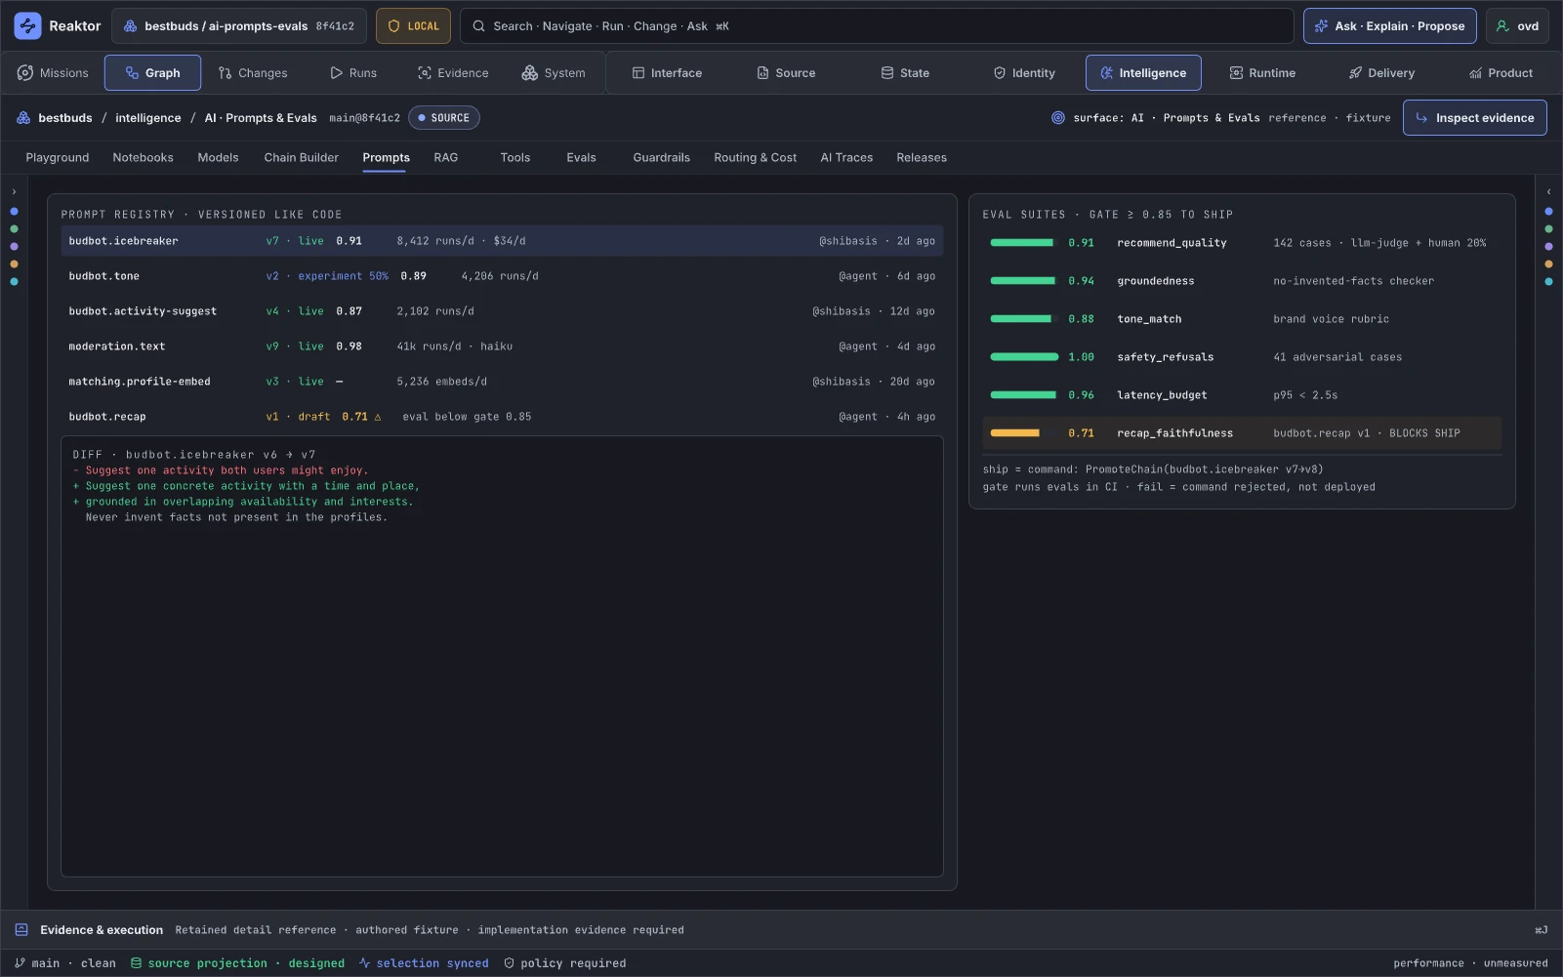1563x977 pixels.
Task: Click the Product chart icon
Action: (1475, 73)
